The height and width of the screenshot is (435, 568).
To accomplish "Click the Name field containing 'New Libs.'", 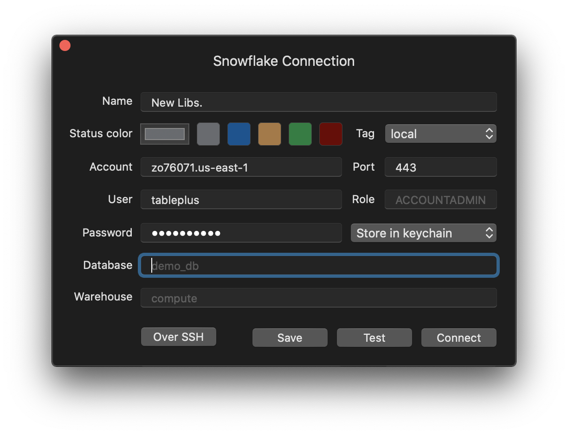I will pos(318,102).
